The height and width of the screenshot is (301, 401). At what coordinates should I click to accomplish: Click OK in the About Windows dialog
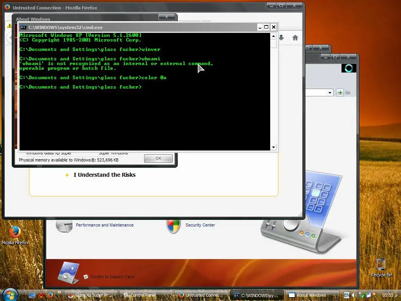[x=158, y=158]
